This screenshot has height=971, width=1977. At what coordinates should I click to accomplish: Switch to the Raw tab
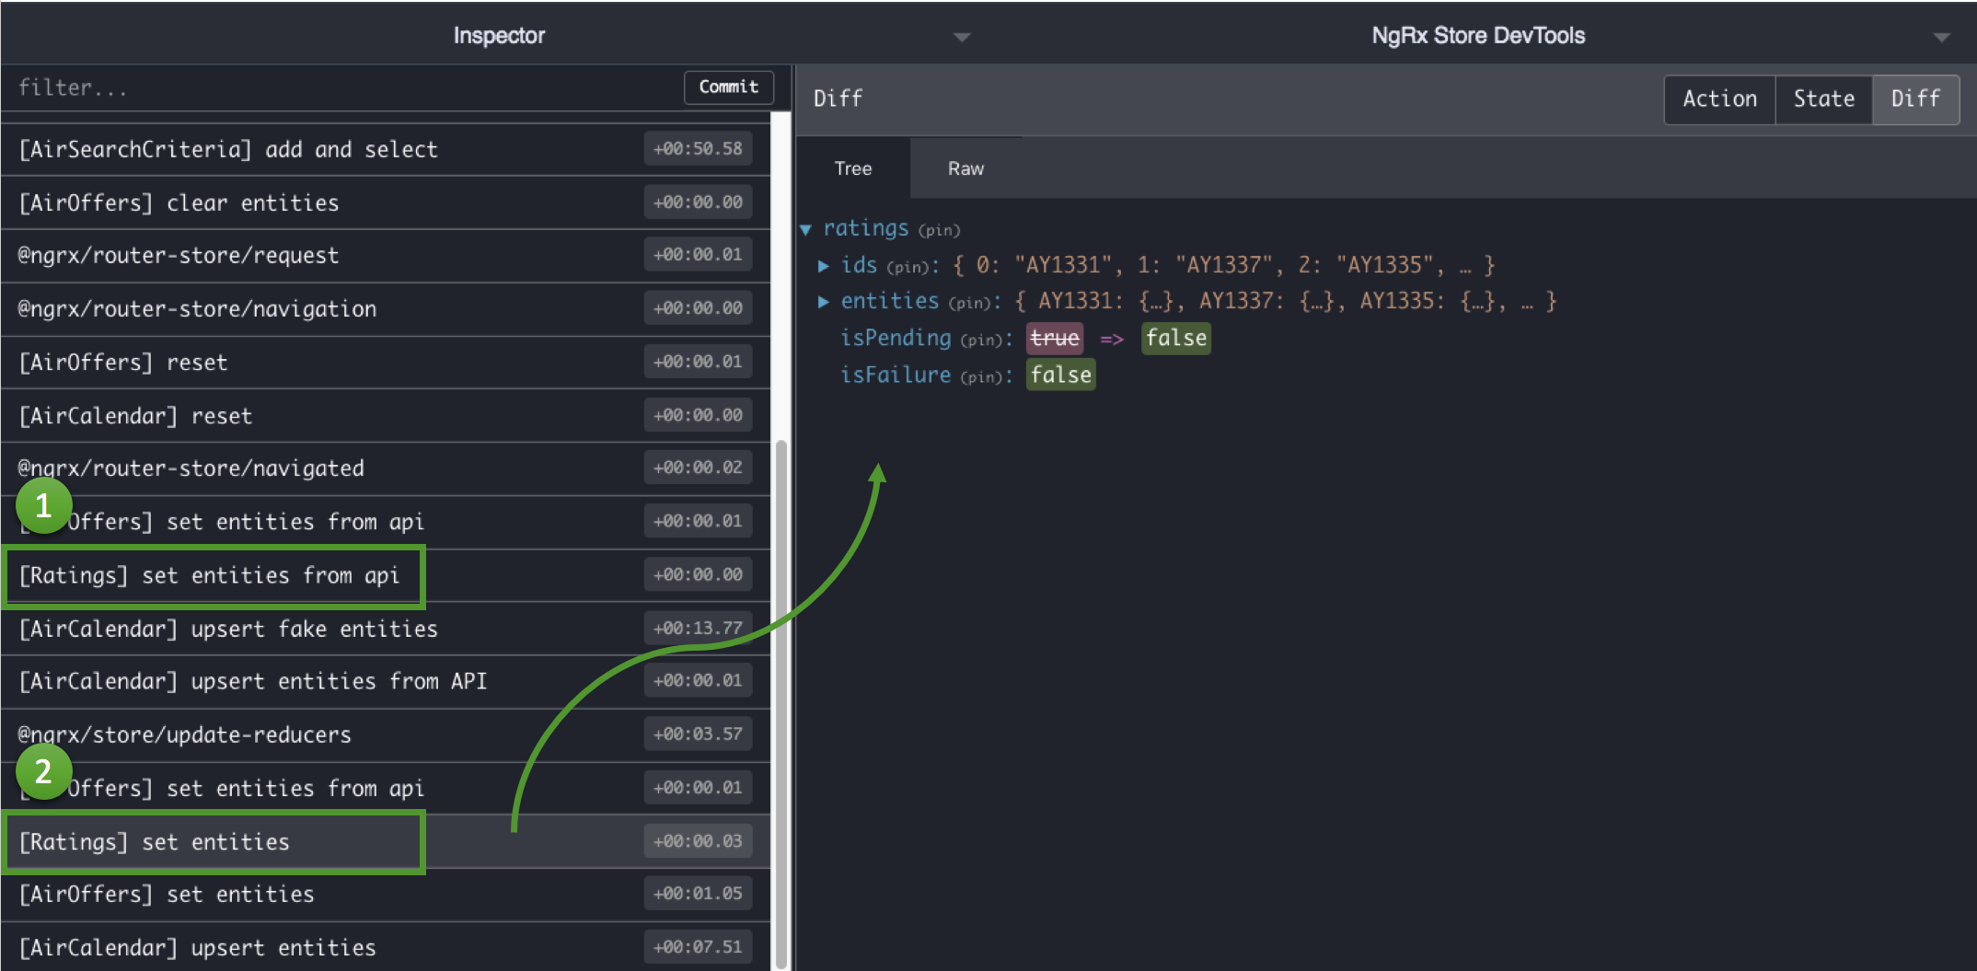coord(965,168)
